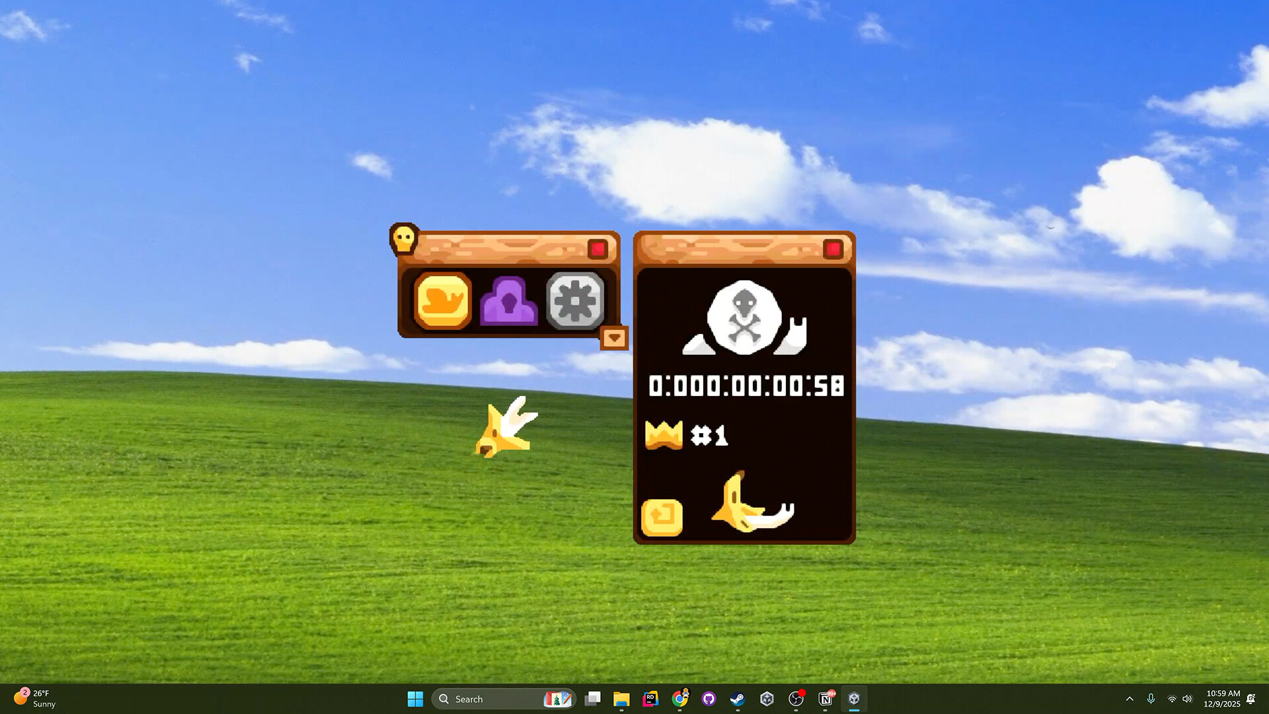Select the yellow bird icon in the toolbar
Viewport: 1269px width, 714px height.
coord(442,301)
